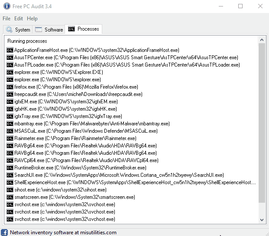
Task: Click the System tab gear icon
Action: [x=9, y=29]
